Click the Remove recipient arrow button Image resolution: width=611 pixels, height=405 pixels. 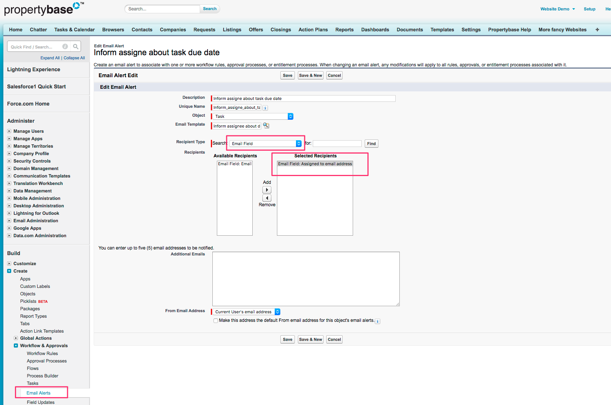coord(267,198)
